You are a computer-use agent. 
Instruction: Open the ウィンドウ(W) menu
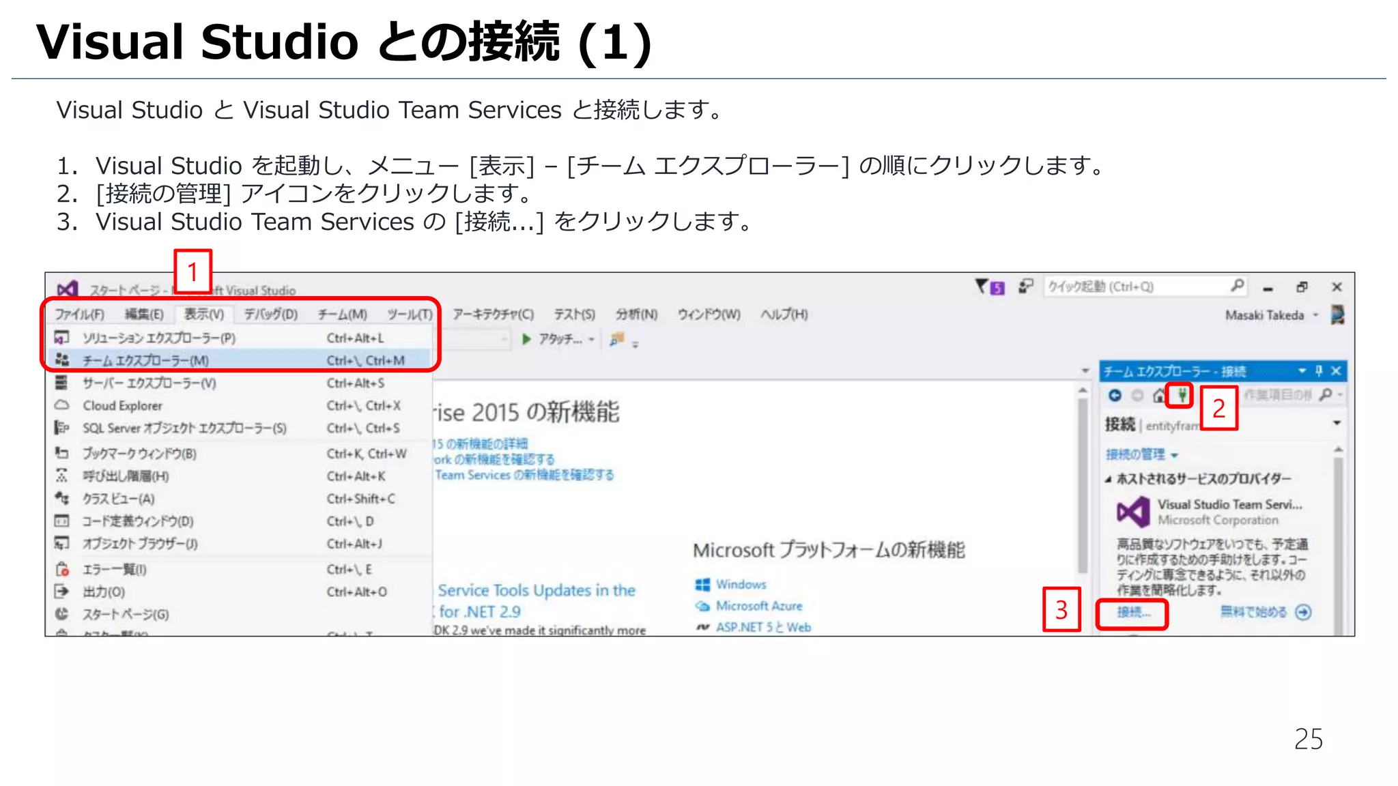pyautogui.click(x=709, y=314)
